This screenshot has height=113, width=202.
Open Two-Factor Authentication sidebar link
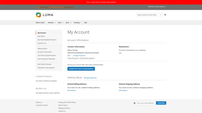coord(47,56)
